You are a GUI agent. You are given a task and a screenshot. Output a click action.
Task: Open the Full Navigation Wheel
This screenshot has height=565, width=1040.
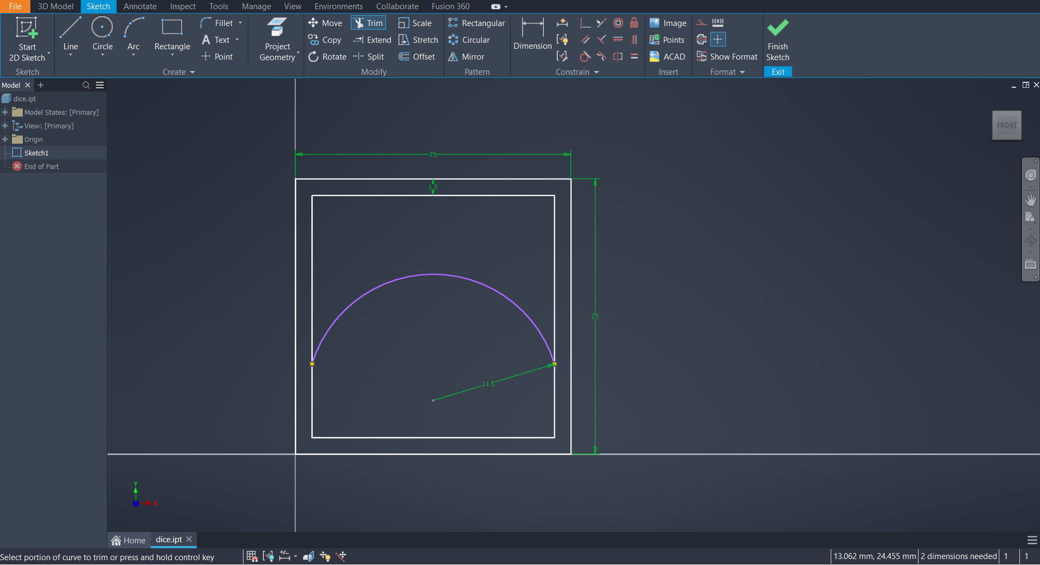[1030, 175]
